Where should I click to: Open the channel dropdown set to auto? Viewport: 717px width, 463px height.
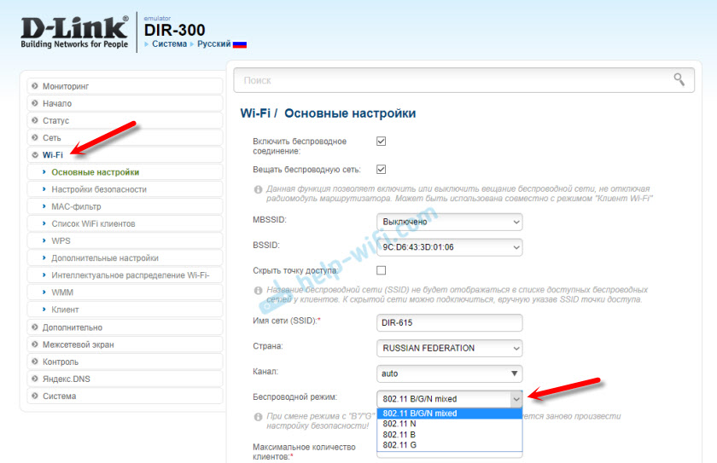(x=449, y=373)
